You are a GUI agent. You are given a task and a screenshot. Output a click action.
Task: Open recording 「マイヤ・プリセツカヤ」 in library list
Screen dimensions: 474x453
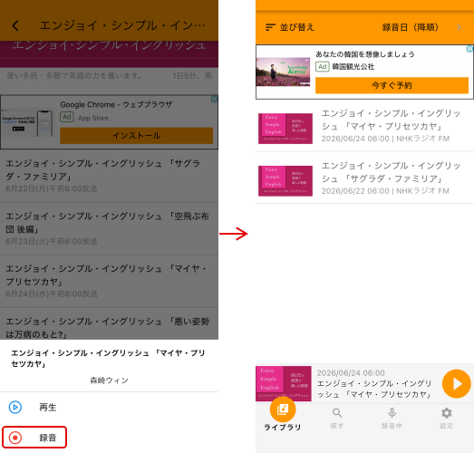click(x=364, y=126)
